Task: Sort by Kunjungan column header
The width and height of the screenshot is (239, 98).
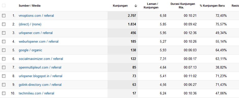Action: pyautogui.click(x=120, y=6)
